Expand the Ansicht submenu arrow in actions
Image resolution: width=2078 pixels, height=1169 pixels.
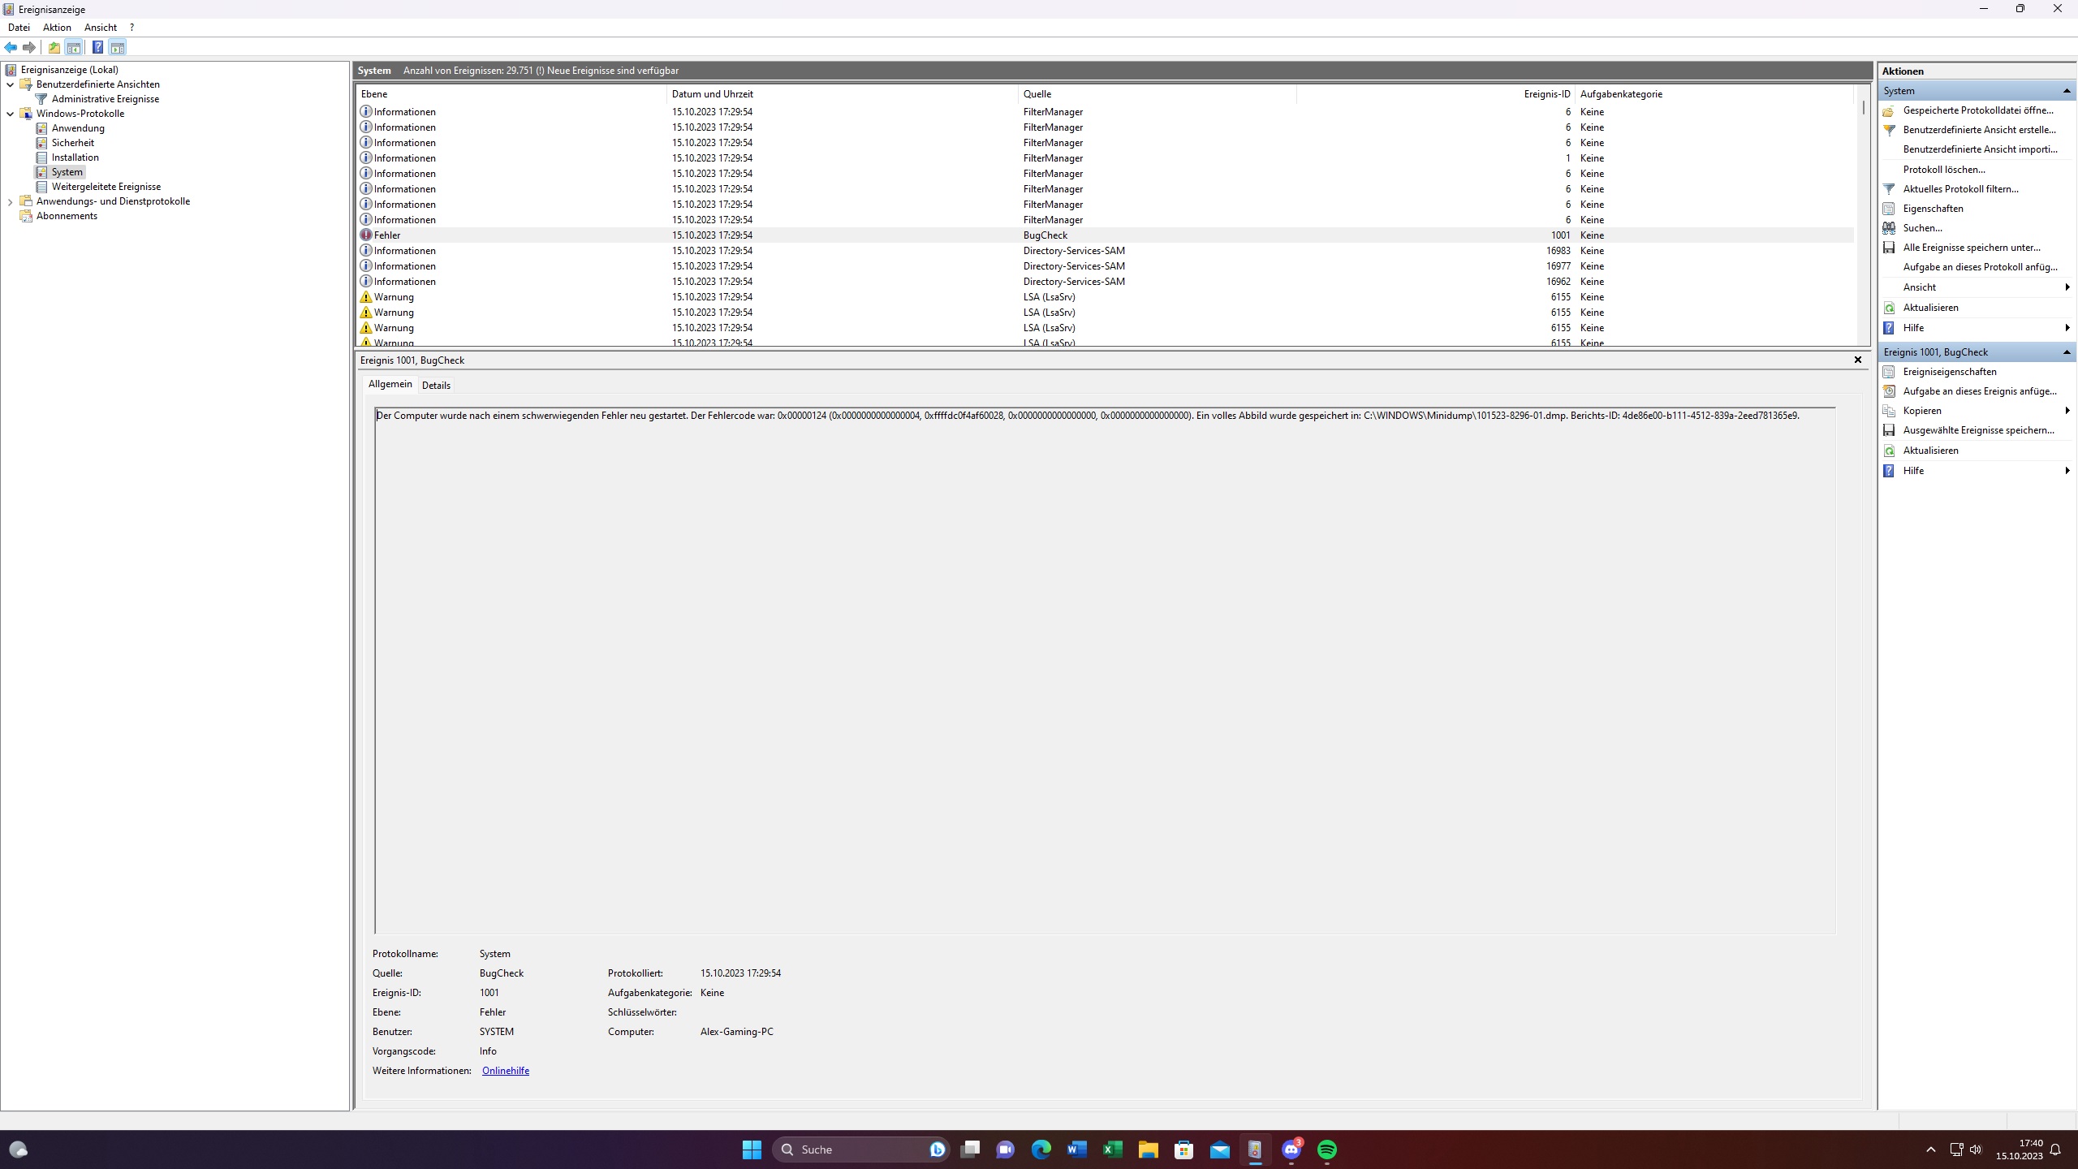click(x=2067, y=287)
